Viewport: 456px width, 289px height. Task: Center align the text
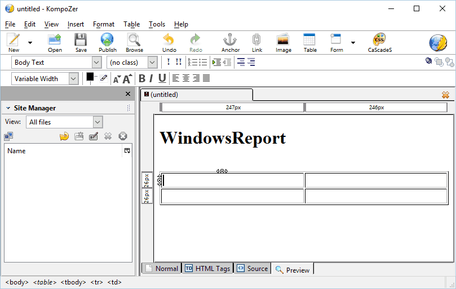click(186, 78)
